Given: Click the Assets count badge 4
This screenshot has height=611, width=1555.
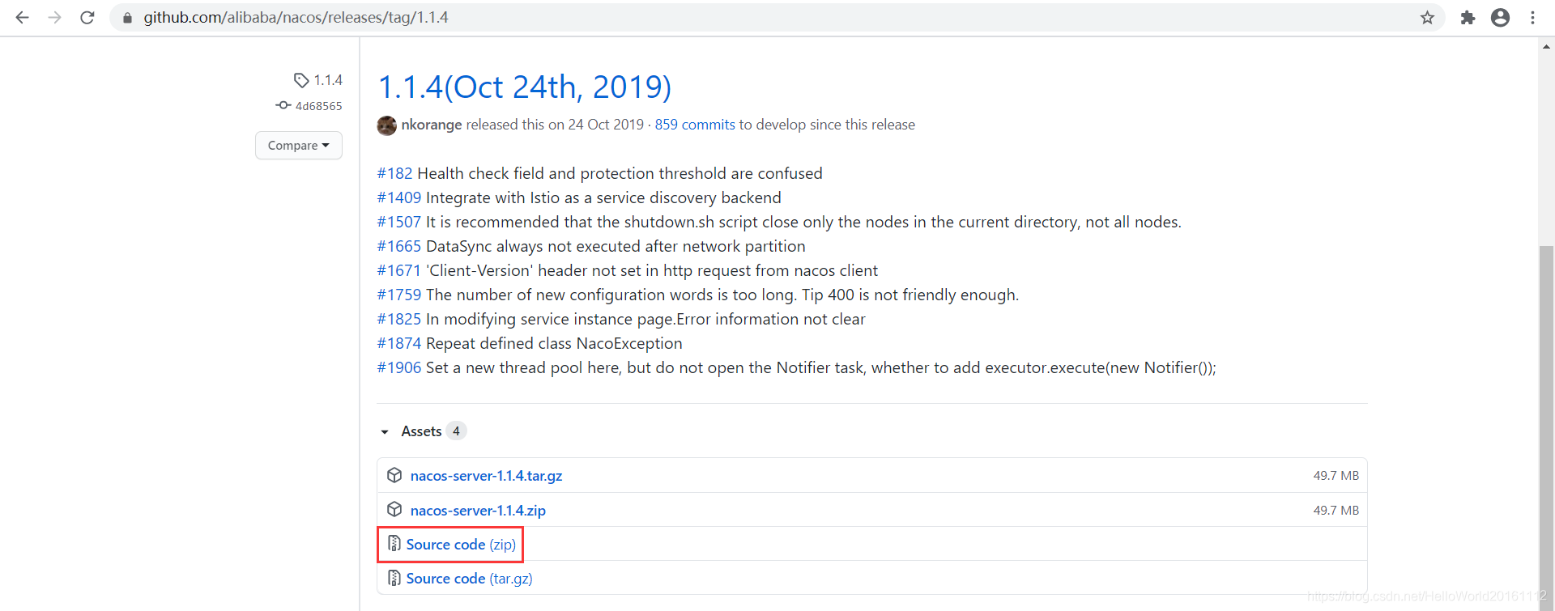Looking at the screenshot, I should point(456,431).
